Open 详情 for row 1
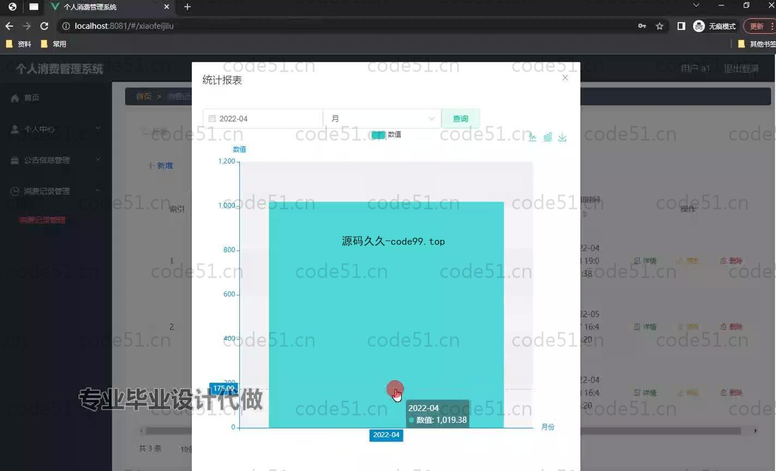The height and width of the screenshot is (471, 776). coord(645,261)
